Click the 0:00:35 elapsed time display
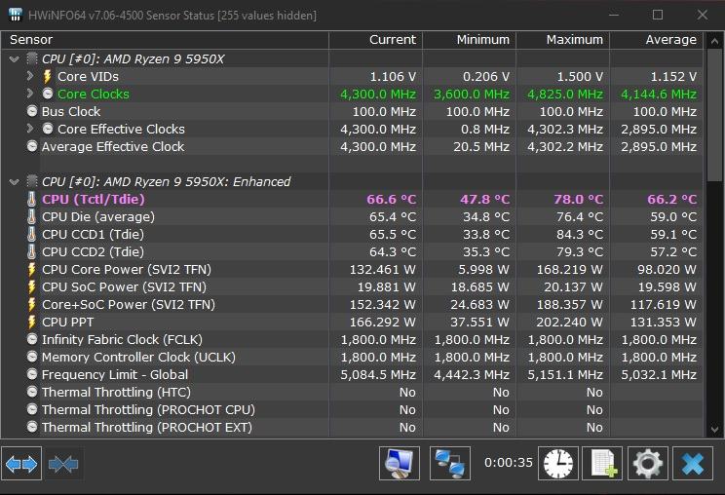725x495 pixels. click(x=508, y=463)
